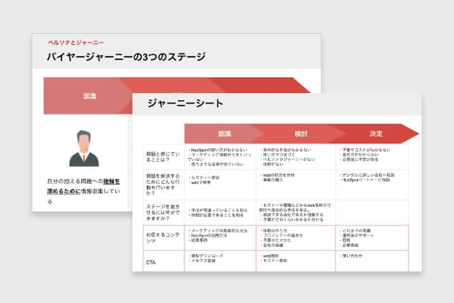
Task: Click the row label '問題を解決するためにどんな行動を行いますか？'
Action: (x=163, y=185)
